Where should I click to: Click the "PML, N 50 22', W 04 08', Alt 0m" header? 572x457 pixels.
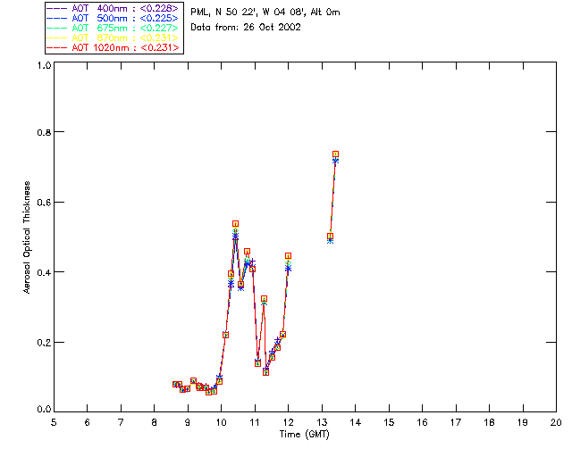pos(265,12)
